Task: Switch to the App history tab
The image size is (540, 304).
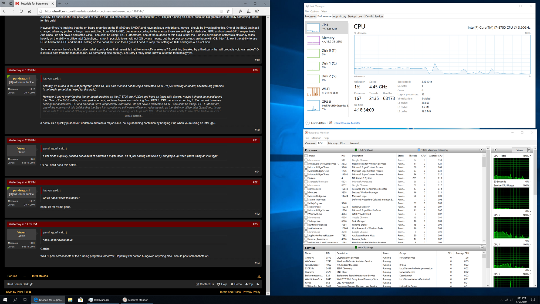Action: click(x=339, y=16)
